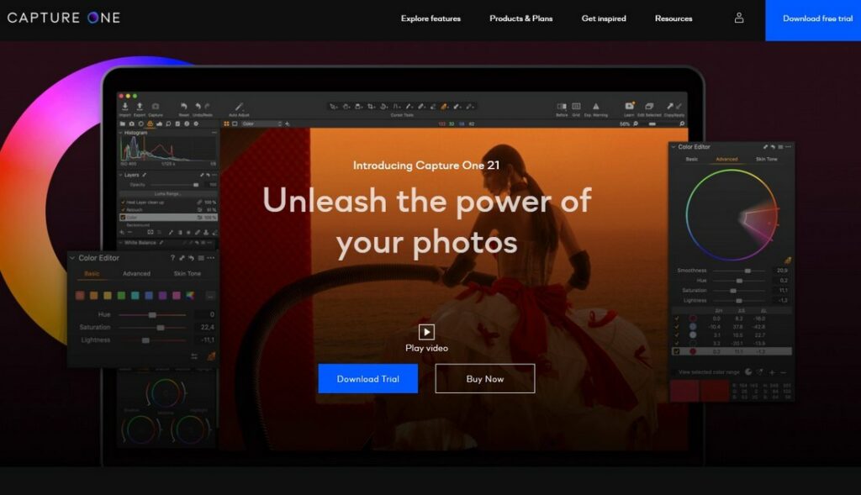This screenshot has height=495, width=861.
Task: Open the Resources menu
Action: point(673,18)
